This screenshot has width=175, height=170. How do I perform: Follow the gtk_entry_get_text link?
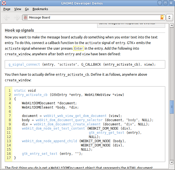click(x=106, y=133)
